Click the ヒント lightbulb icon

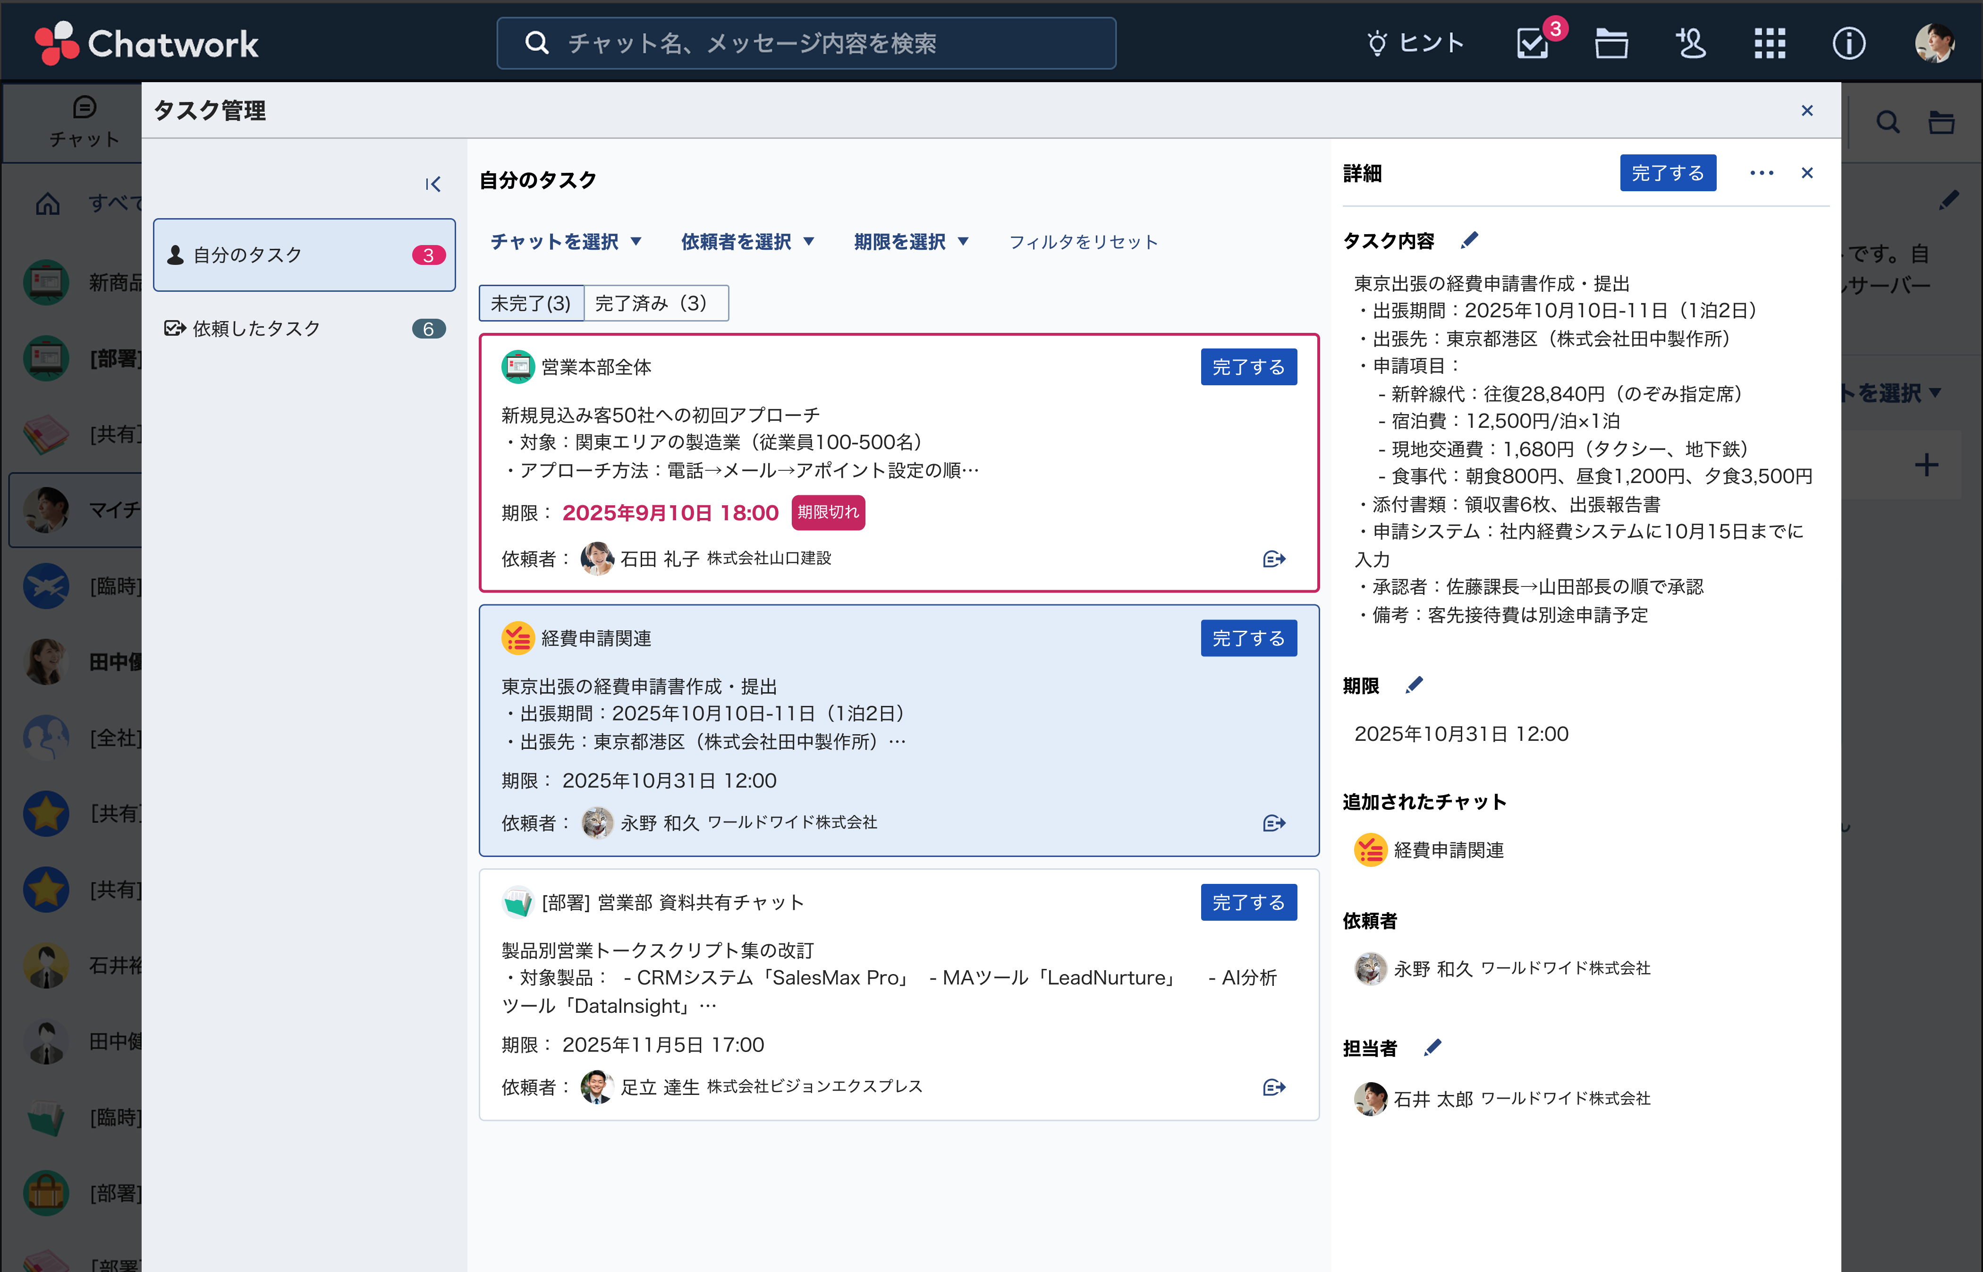[1376, 43]
